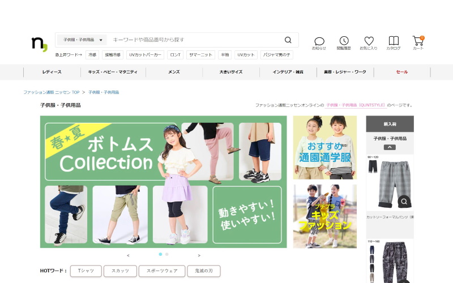Click the magnifying glass search icon
The width and height of the screenshot is (453, 283).
click(x=288, y=40)
